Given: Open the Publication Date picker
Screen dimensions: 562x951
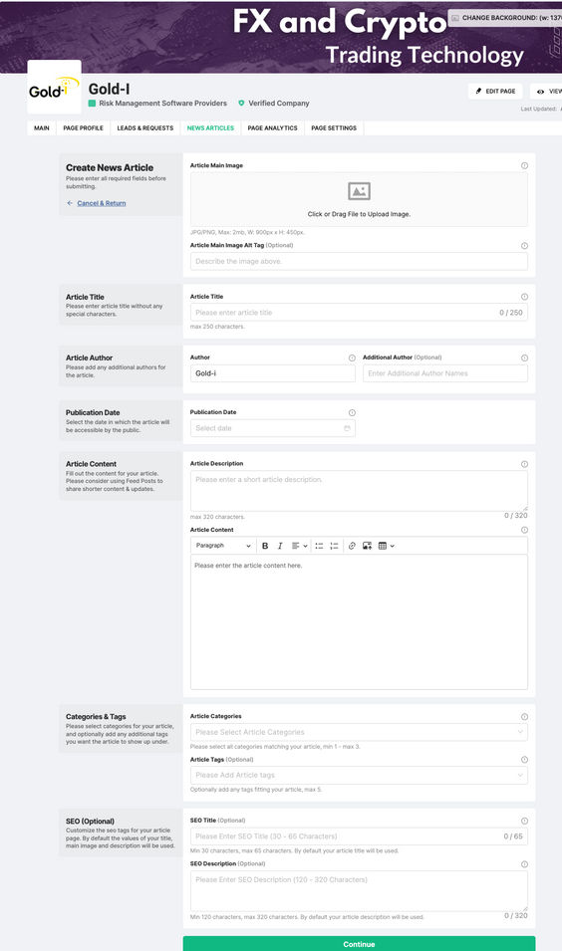Looking at the screenshot, I should pos(272,428).
